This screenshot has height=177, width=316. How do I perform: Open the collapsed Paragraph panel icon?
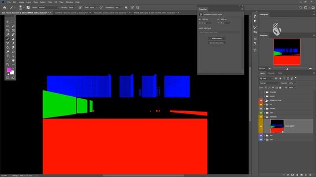255,43
